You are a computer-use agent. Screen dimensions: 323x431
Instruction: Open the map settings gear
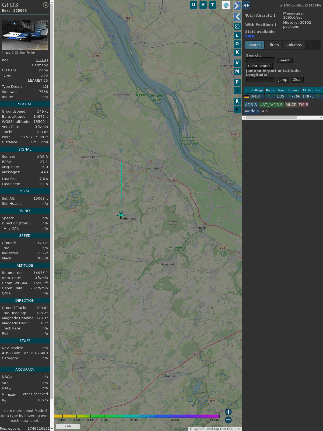(237, 26)
